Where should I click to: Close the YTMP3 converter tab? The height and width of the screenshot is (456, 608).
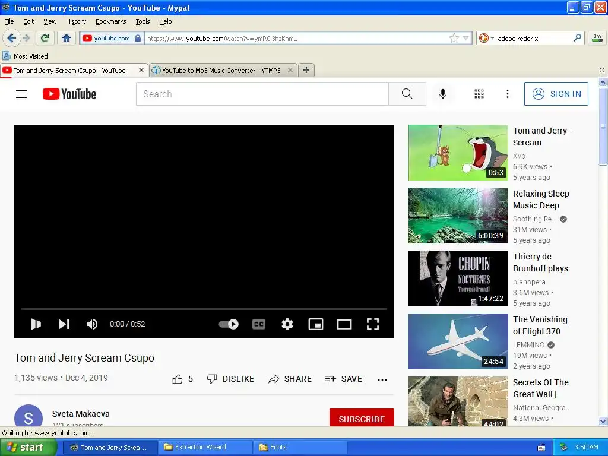click(x=290, y=70)
